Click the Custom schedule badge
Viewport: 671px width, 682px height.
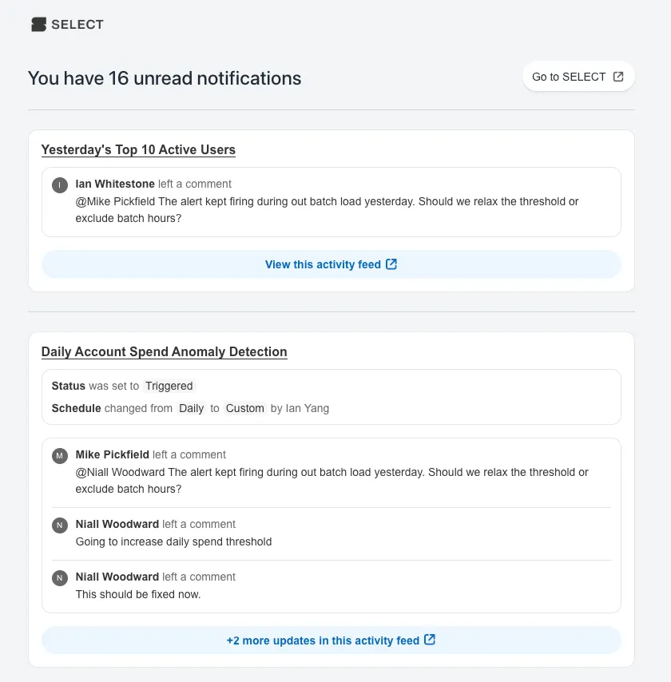[244, 408]
